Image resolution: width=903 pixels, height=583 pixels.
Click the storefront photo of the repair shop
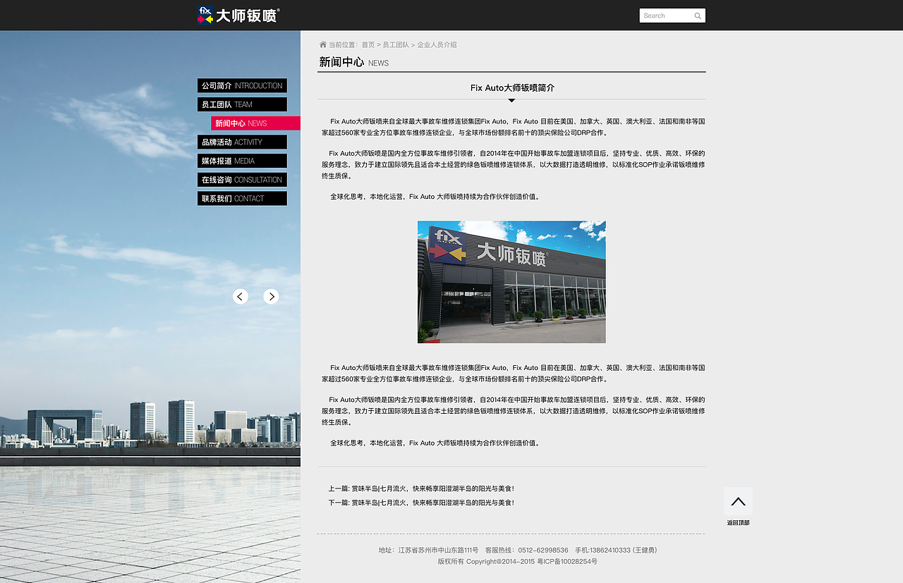pos(511,282)
